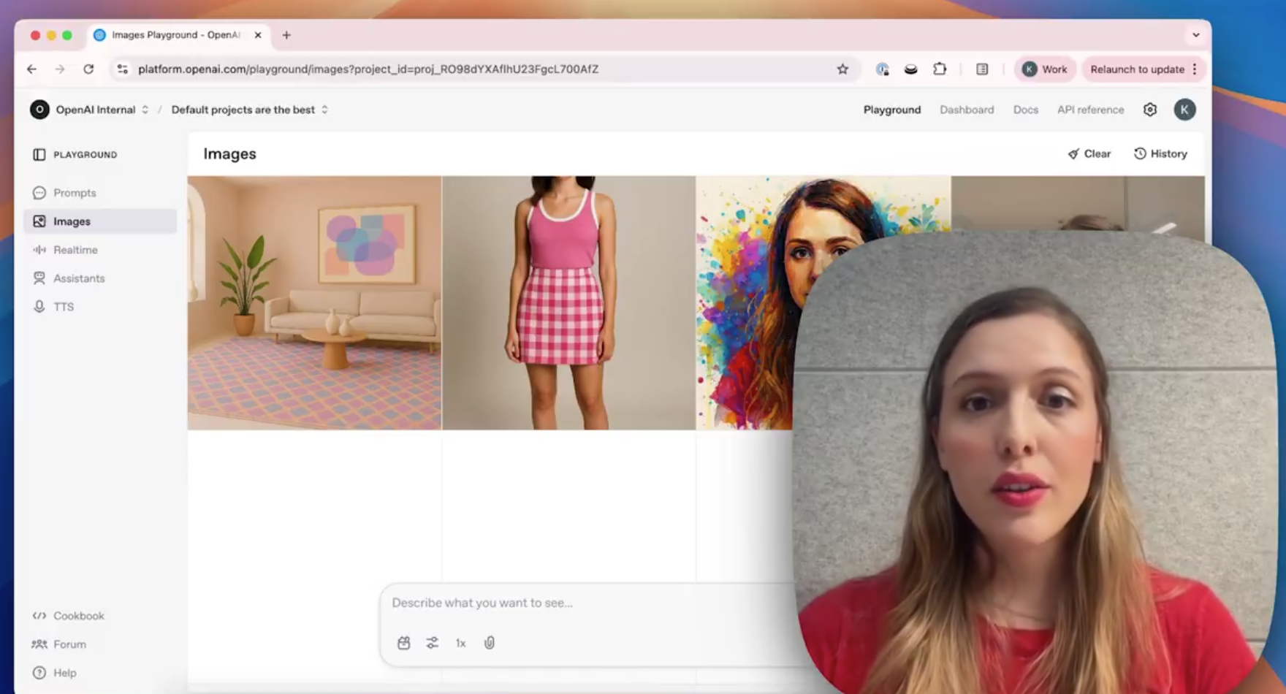Image resolution: width=1286 pixels, height=694 pixels.
Task: Open the API reference tab
Action: [x=1090, y=110]
